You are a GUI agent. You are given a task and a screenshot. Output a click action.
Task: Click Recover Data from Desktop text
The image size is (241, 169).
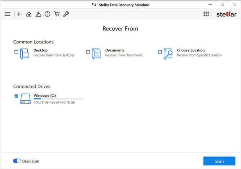tap(54, 55)
